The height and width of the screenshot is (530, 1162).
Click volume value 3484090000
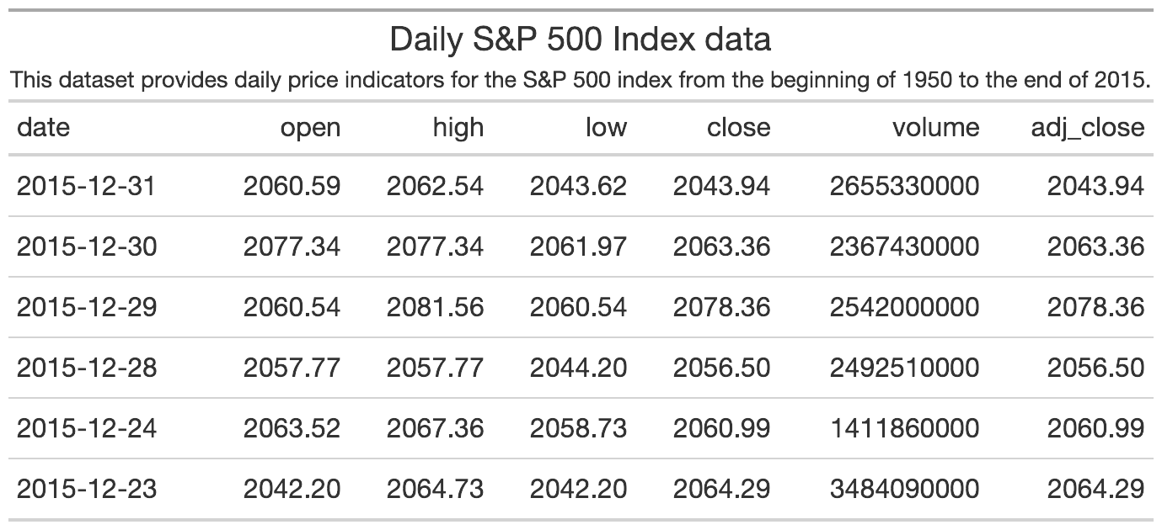click(x=904, y=489)
